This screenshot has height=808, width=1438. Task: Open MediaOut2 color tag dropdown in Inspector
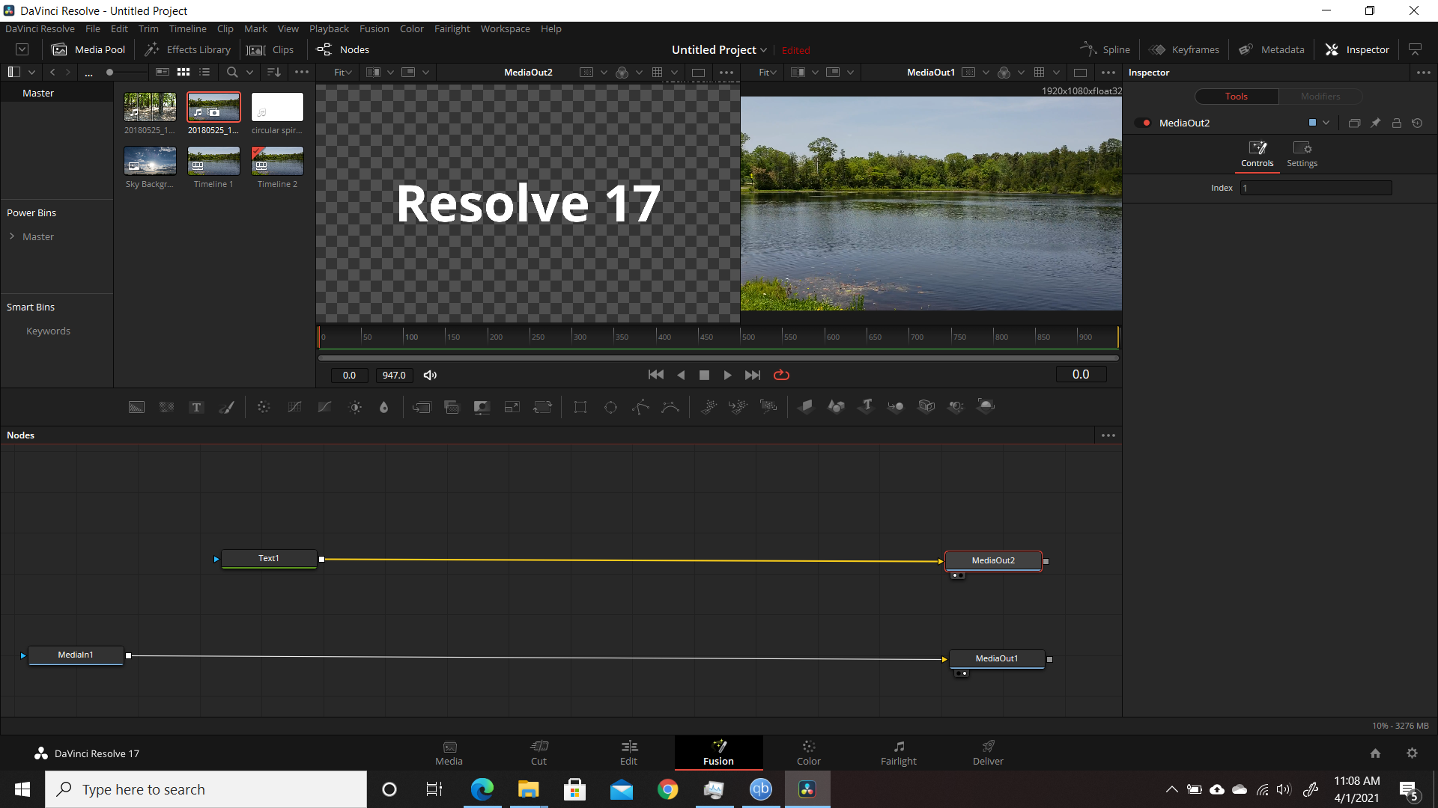1326,123
